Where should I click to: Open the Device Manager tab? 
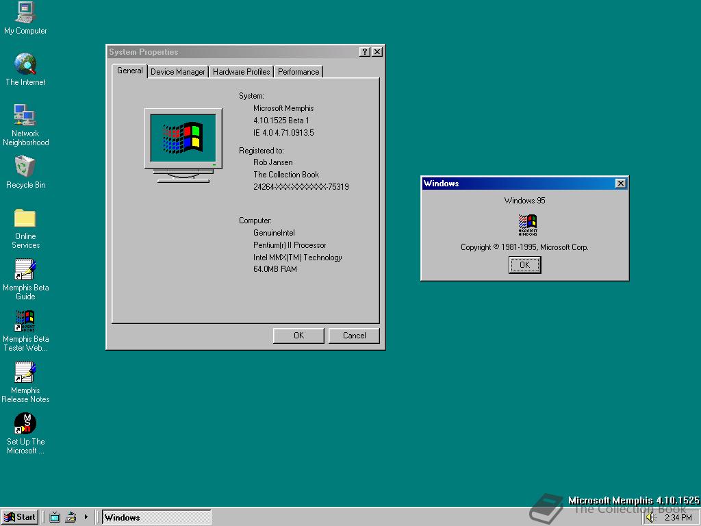pyautogui.click(x=177, y=71)
